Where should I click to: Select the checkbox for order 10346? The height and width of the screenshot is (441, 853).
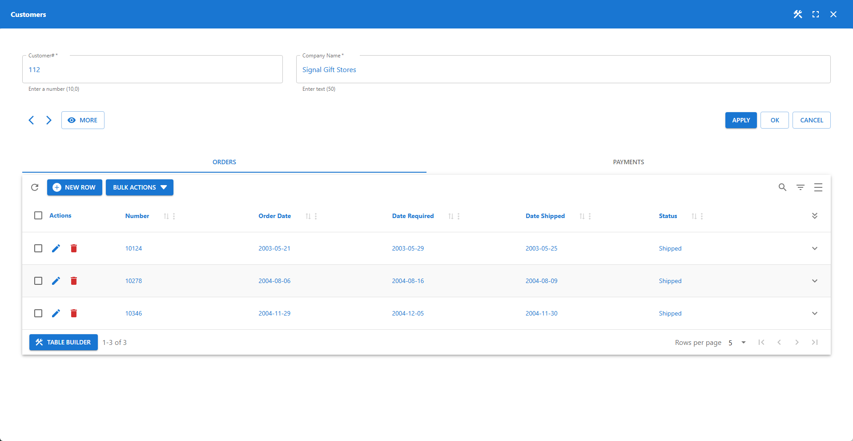(x=38, y=313)
